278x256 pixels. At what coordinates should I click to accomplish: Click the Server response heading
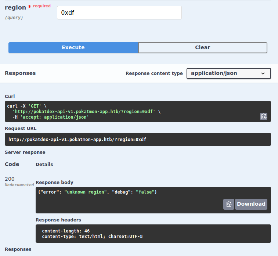tap(25, 152)
